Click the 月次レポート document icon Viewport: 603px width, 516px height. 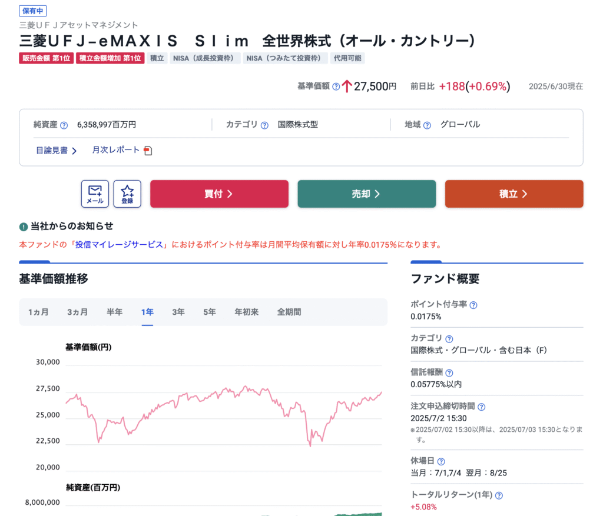click(x=148, y=151)
